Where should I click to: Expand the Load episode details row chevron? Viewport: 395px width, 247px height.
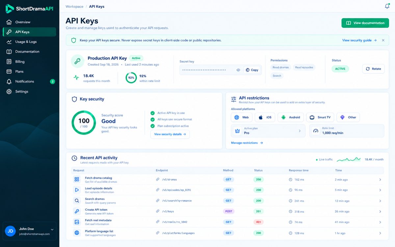click(380, 190)
